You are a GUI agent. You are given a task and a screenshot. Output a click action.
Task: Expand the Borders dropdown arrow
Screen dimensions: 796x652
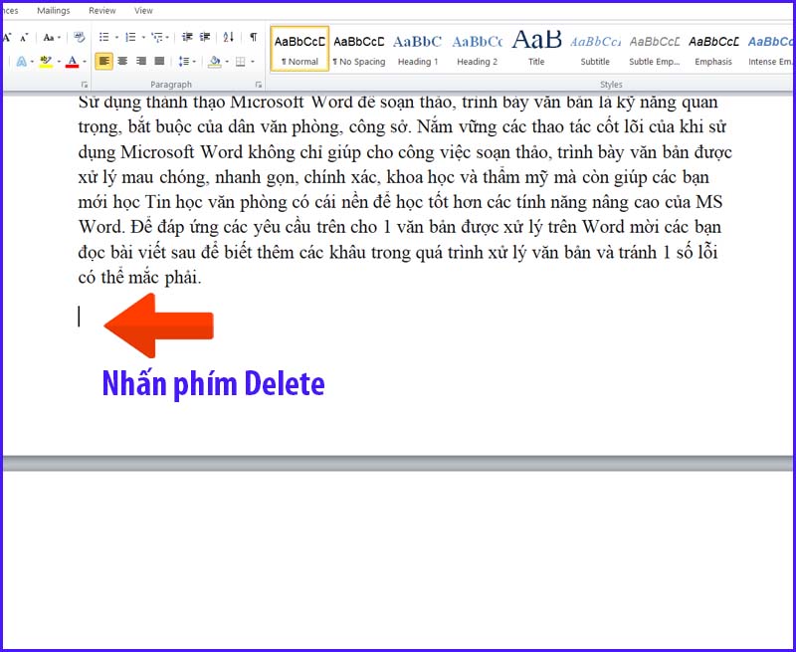[253, 62]
